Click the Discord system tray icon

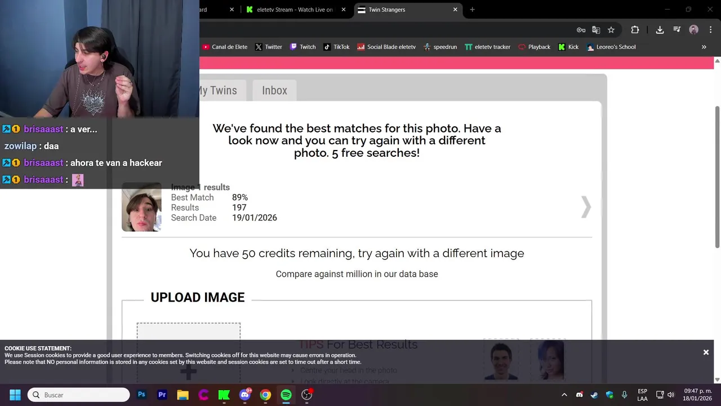click(579, 395)
